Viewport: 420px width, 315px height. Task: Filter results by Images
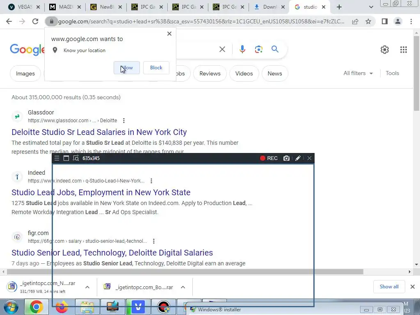25,73
